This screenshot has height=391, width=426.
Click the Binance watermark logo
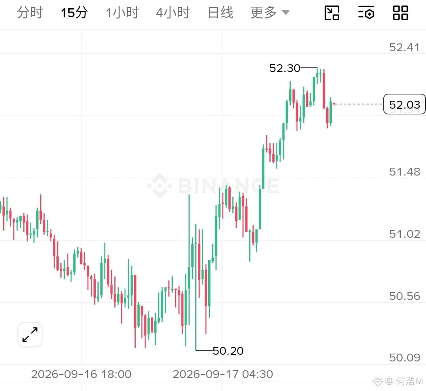pos(213,186)
